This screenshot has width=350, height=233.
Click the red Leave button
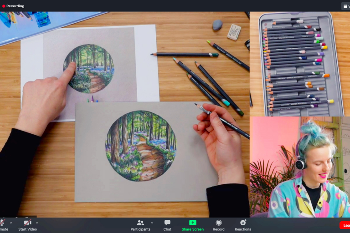point(345,225)
